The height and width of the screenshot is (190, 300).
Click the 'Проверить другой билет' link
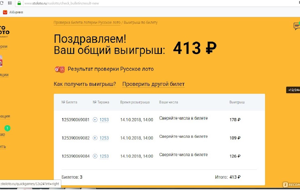(x=153, y=84)
